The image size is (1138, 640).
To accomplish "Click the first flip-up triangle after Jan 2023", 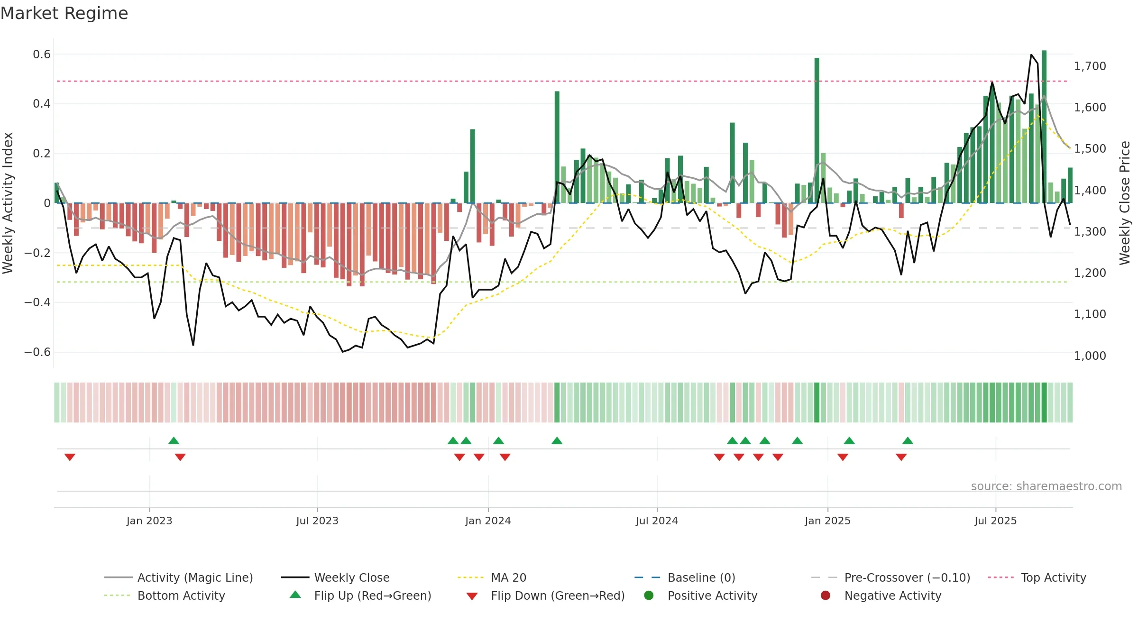I will [174, 440].
